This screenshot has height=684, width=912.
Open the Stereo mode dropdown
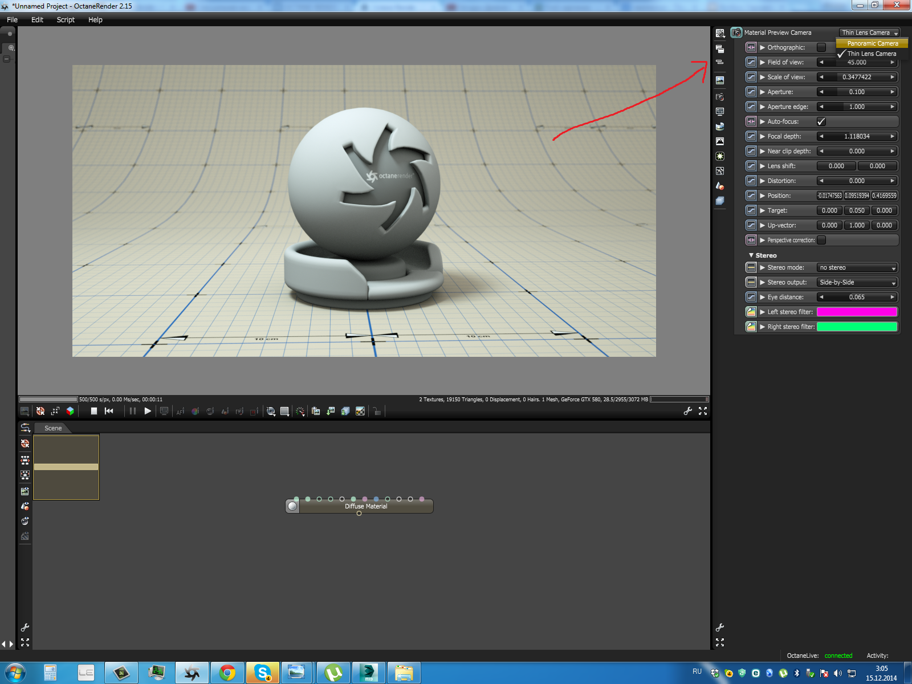tap(857, 267)
